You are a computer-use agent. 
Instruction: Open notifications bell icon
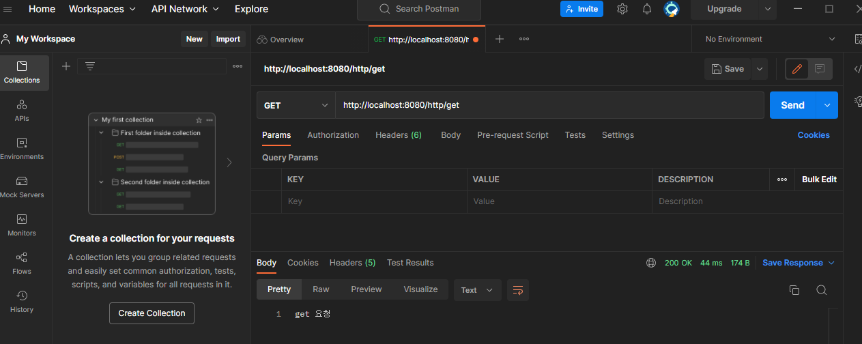[x=647, y=9]
